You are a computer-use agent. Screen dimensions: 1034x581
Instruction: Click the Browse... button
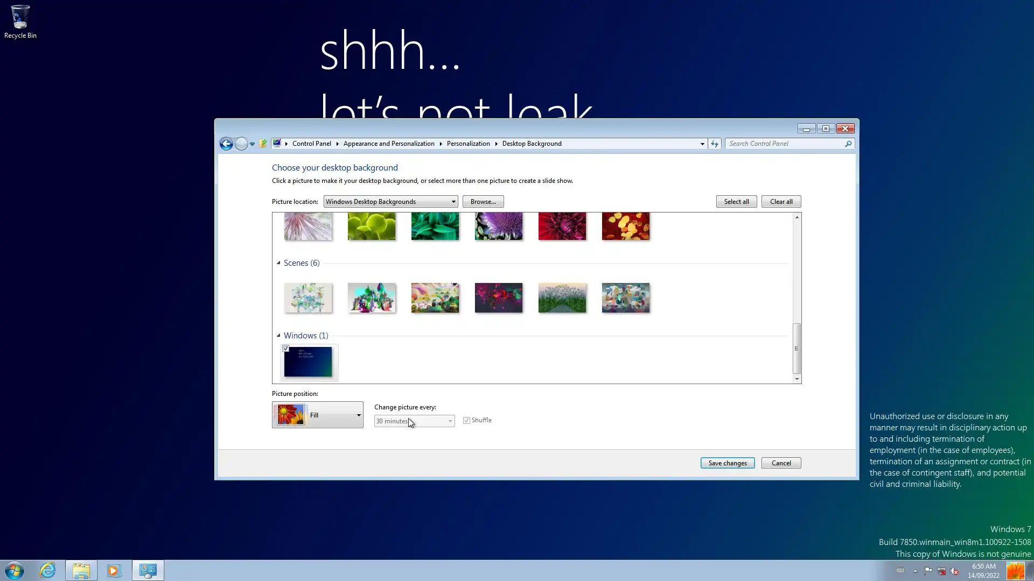pos(483,202)
